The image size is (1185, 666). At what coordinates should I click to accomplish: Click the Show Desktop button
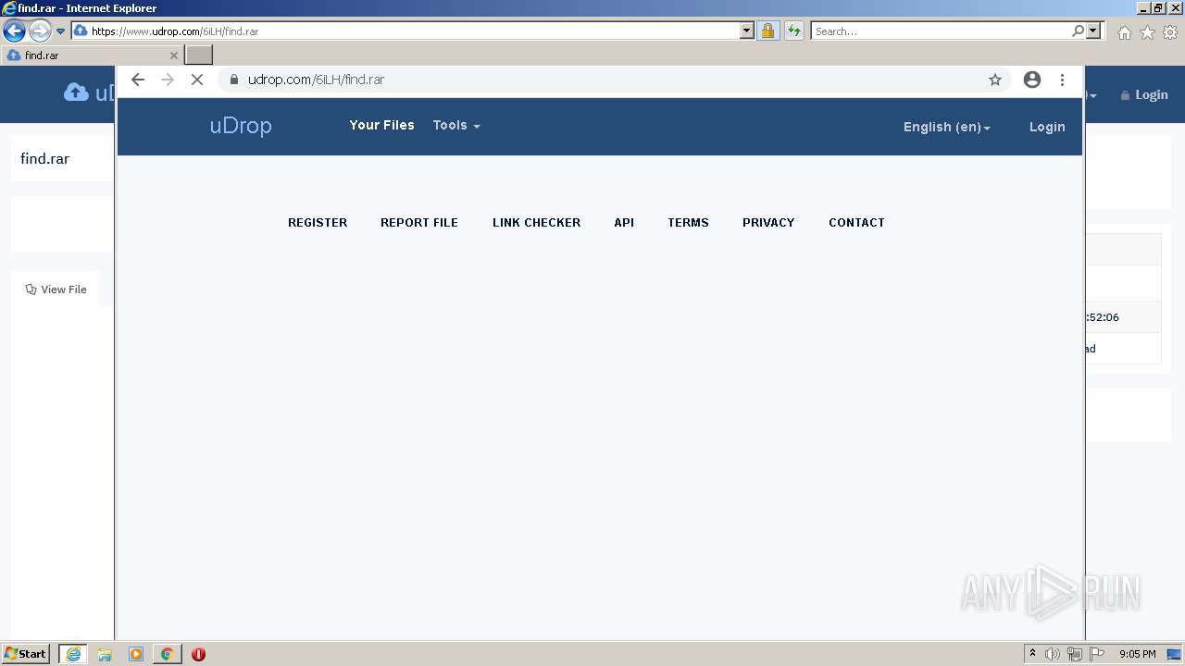[x=1175, y=654]
